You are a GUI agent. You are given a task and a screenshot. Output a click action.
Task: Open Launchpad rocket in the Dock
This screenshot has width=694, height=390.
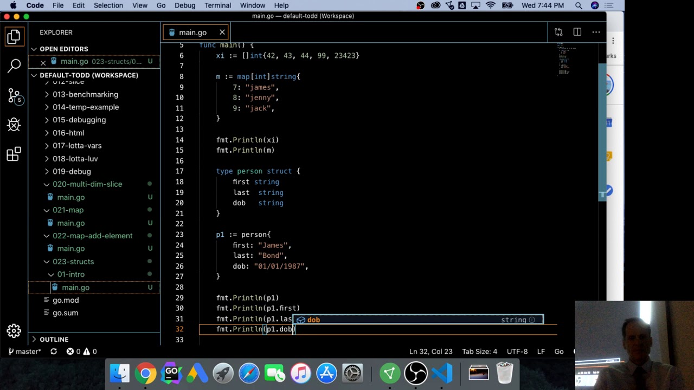pos(223,373)
